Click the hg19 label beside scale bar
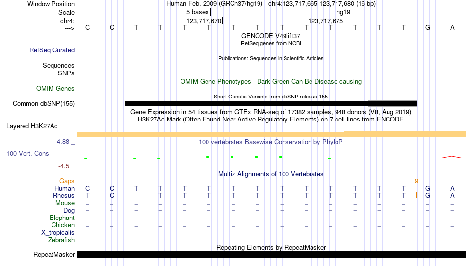 343,12
